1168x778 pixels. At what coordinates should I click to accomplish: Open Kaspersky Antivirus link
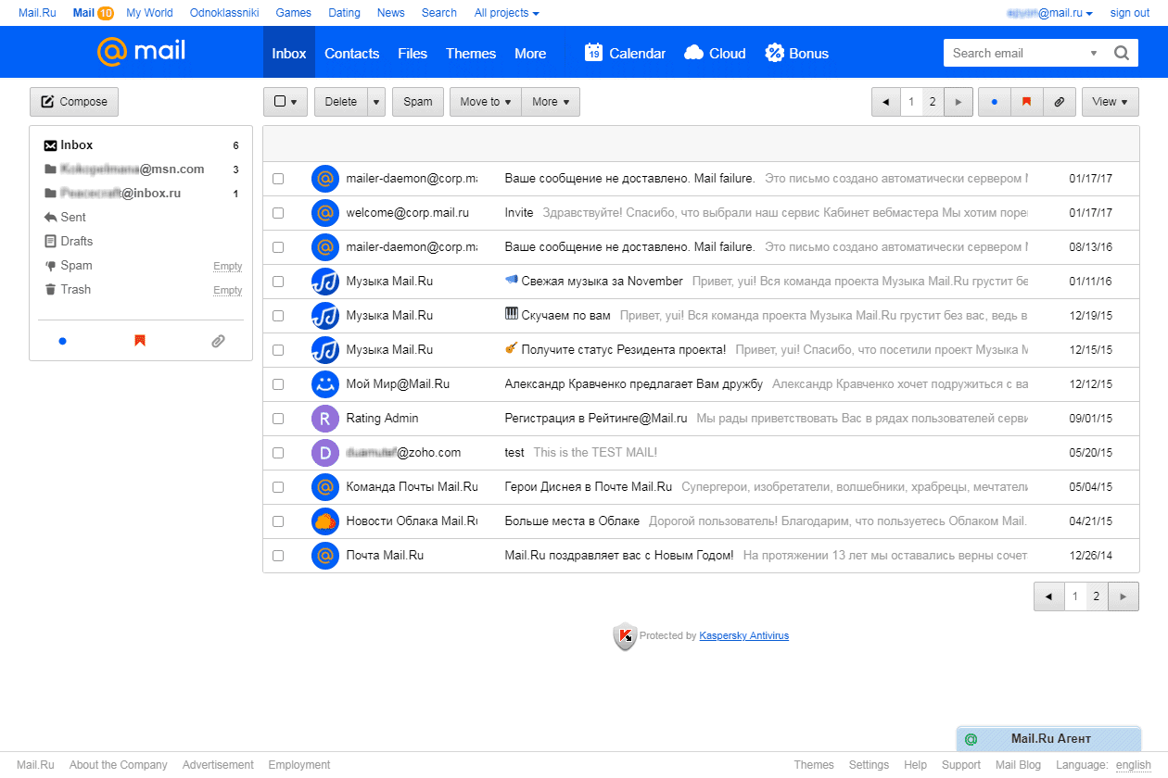point(743,636)
